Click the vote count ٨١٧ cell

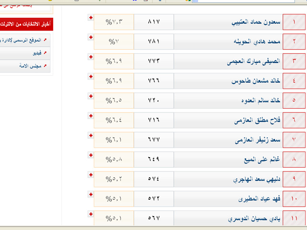point(153,23)
